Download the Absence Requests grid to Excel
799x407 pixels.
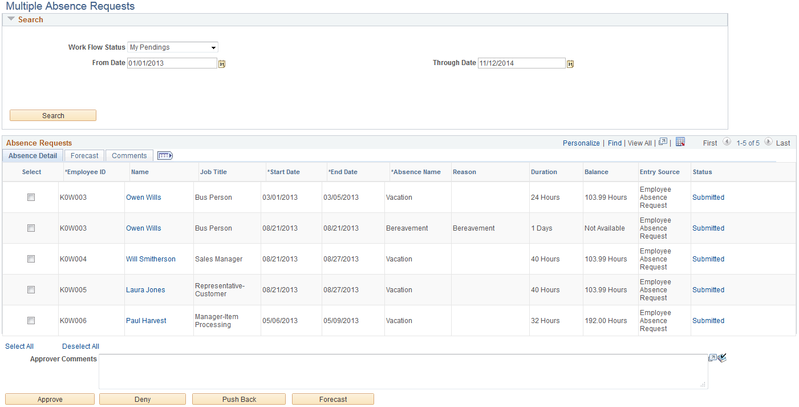pos(680,142)
